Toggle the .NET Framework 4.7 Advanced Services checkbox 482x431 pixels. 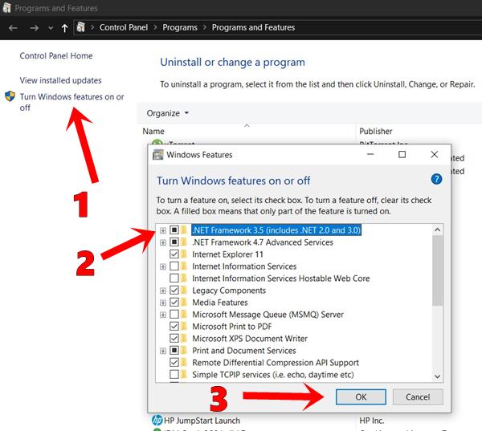(x=174, y=242)
